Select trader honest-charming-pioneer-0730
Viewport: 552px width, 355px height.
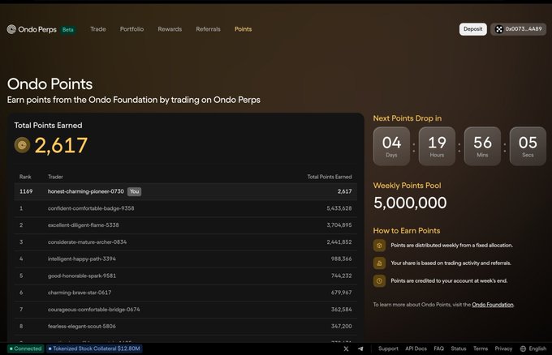[x=85, y=191]
